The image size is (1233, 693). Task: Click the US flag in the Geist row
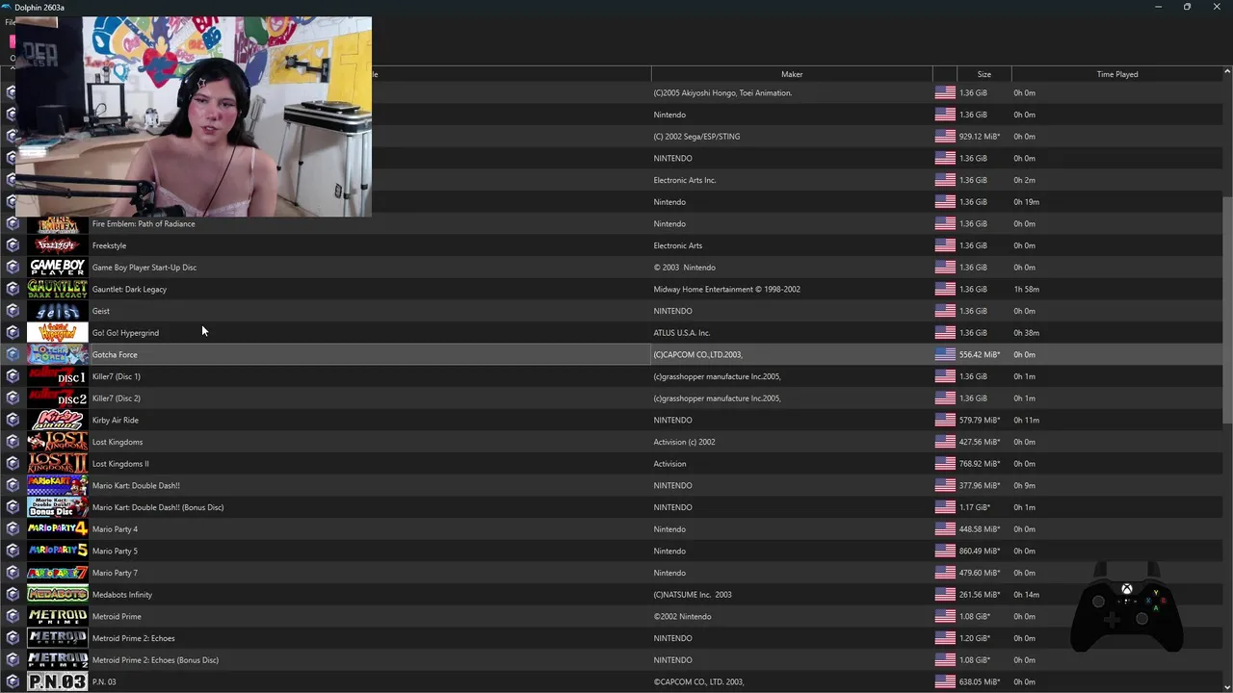pos(945,311)
